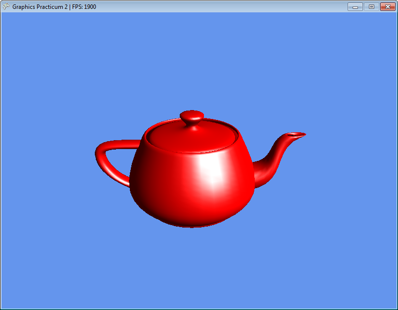Select the round knob on teapot lid
The height and width of the screenshot is (310, 398).
tap(192, 117)
